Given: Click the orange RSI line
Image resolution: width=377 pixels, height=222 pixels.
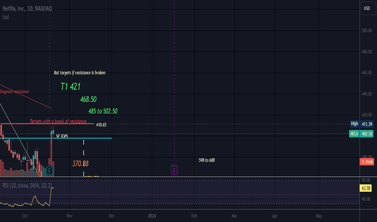Looking at the screenshot, I should (x=35, y=197).
